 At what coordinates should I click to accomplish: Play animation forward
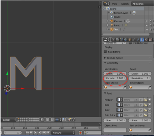(40, 132)
